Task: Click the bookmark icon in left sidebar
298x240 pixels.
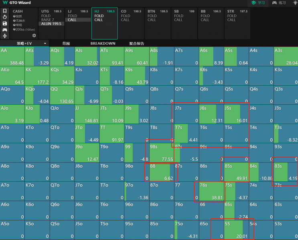Action: click(4, 11)
